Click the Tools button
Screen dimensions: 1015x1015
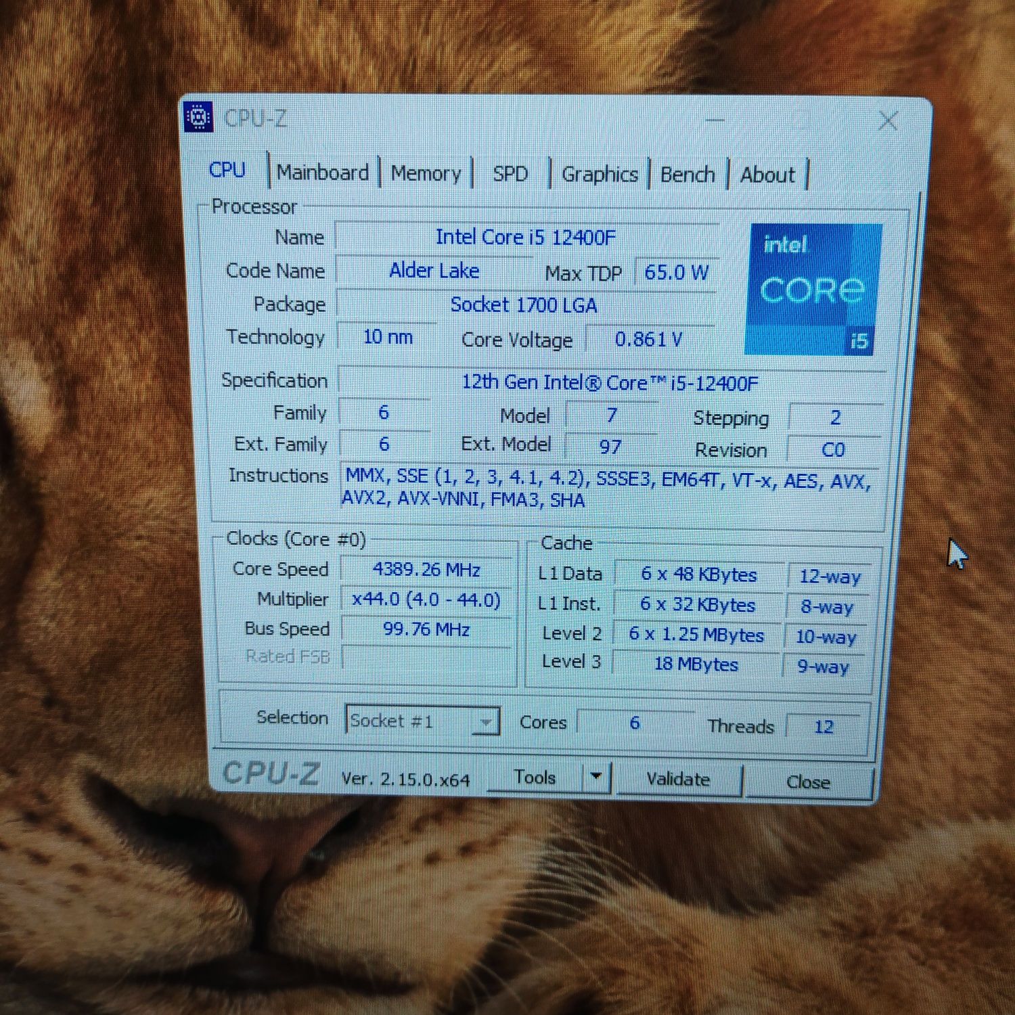tap(535, 777)
